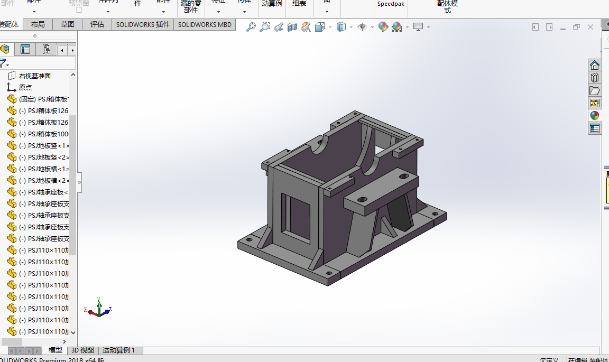Click the View Settings monitor icon
The height and width of the screenshot is (362, 609).
click(418, 27)
